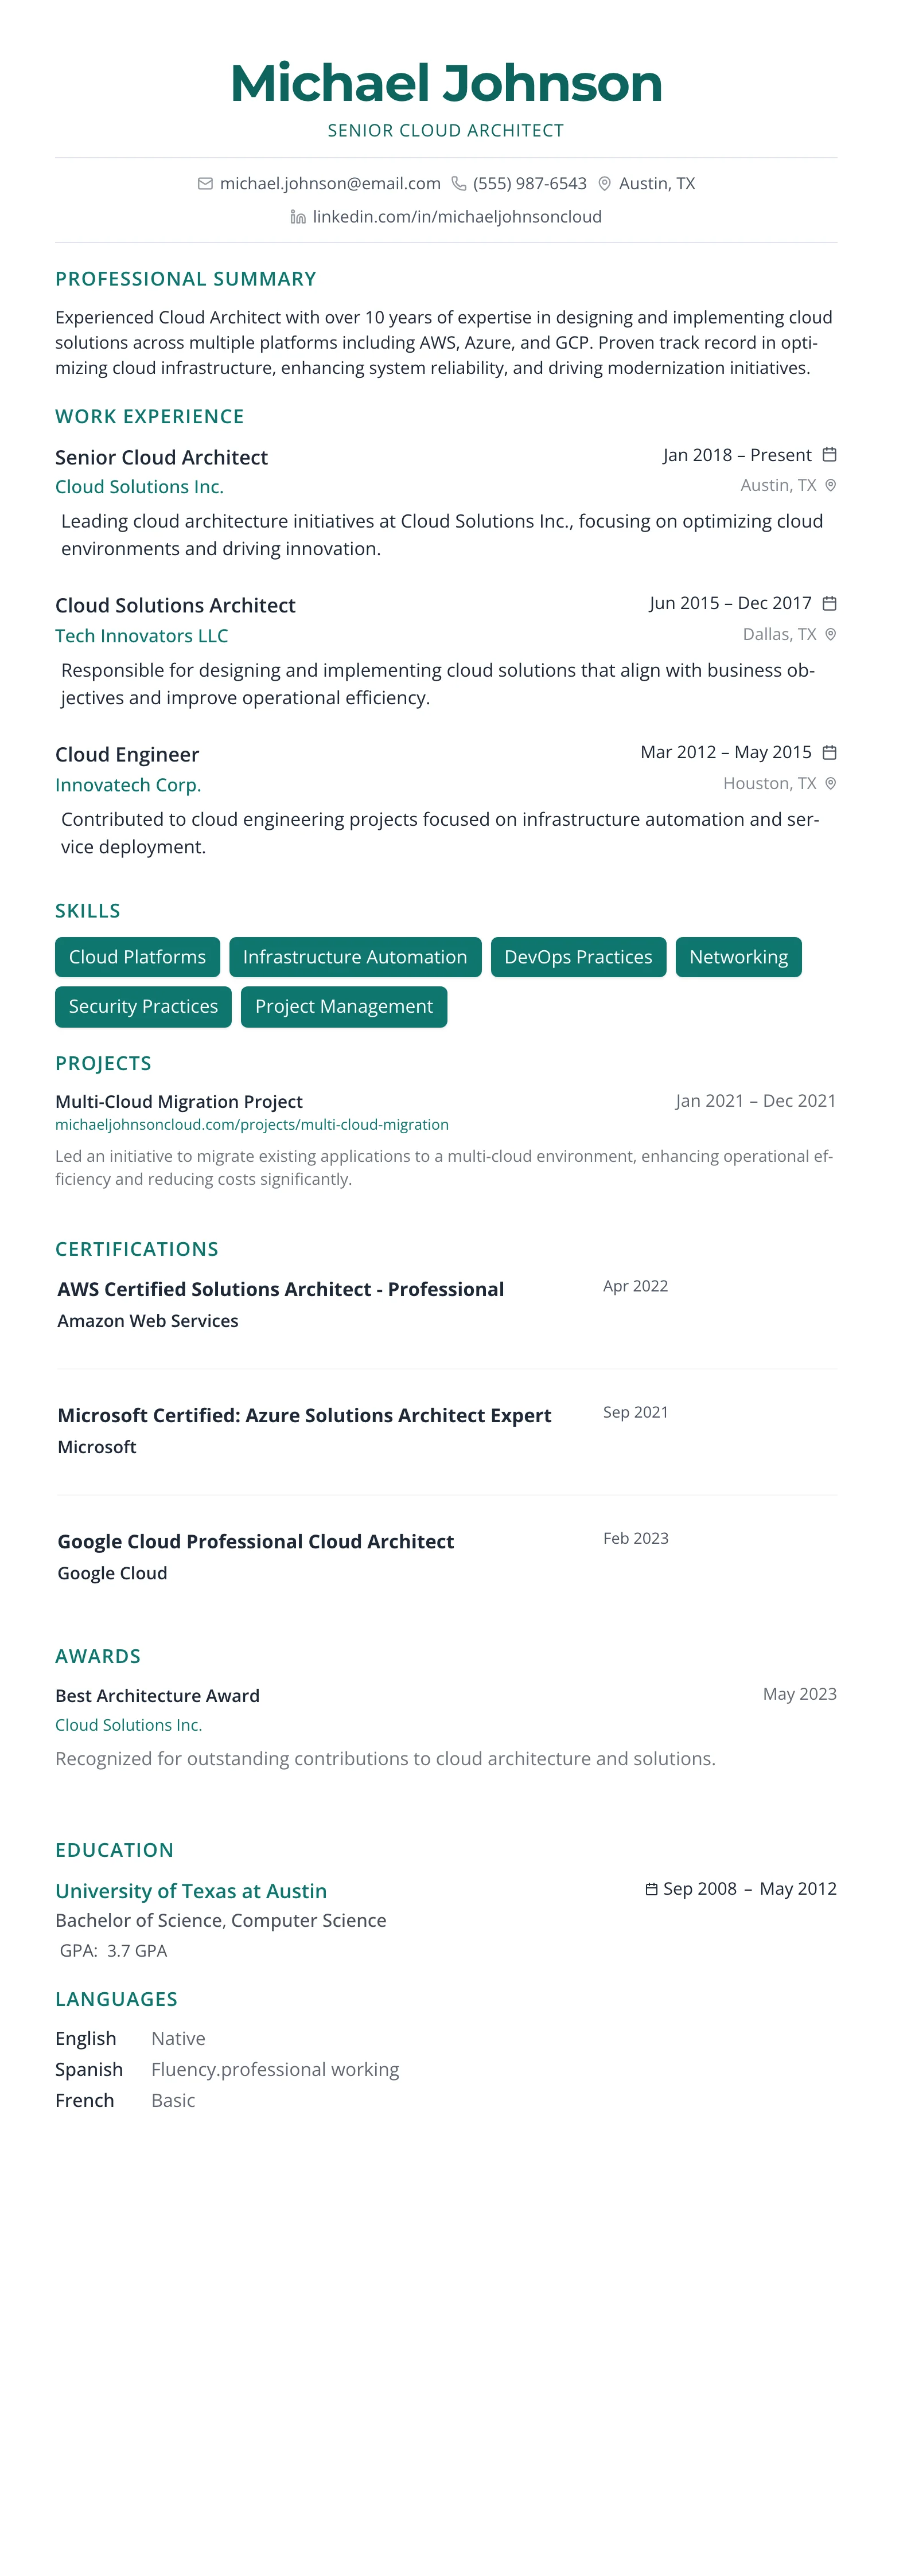Click the Project Management skill tag
The height and width of the screenshot is (2576, 911).
(x=344, y=1006)
